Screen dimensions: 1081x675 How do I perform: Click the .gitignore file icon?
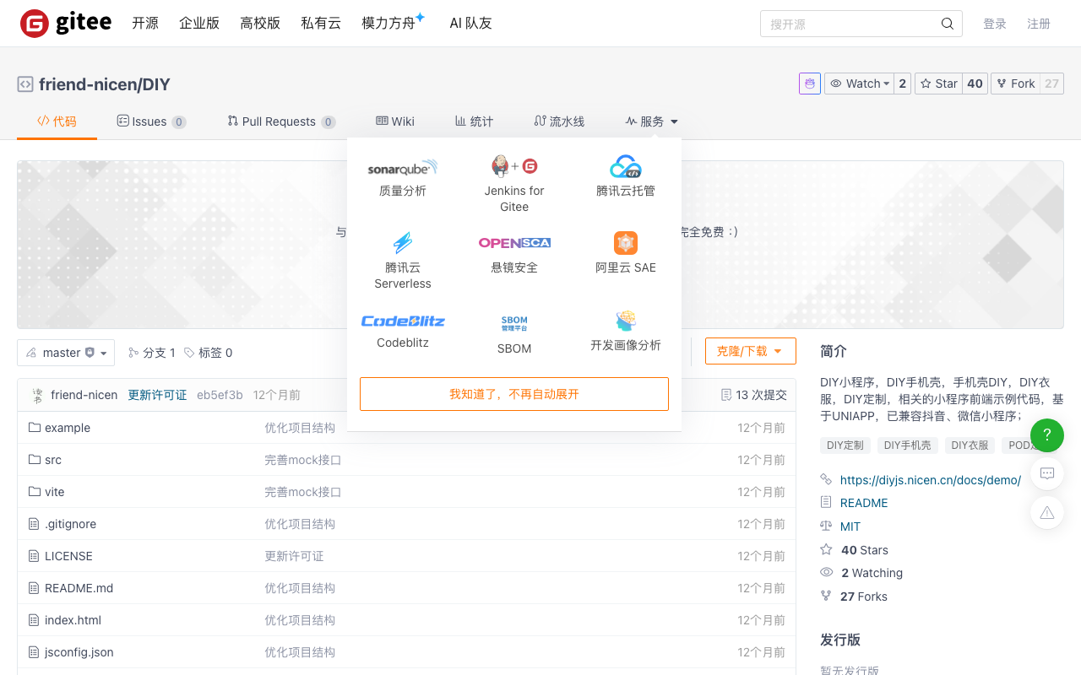click(x=35, y=524)
